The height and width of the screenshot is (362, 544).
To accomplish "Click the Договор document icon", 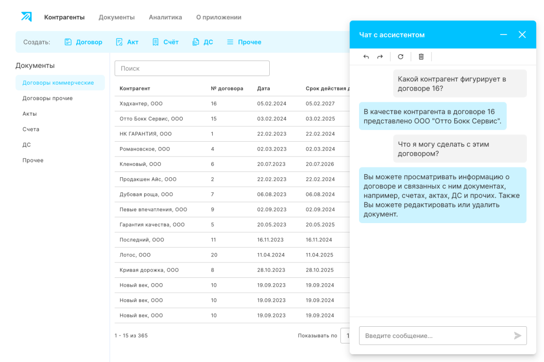I will click(x=68, y=42).
